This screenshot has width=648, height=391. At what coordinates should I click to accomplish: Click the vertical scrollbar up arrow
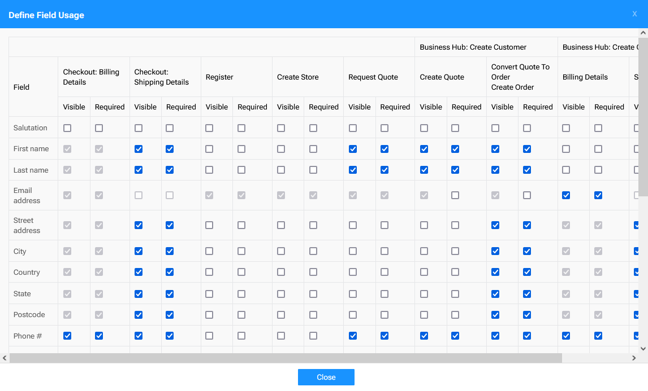tap(643, 33)
